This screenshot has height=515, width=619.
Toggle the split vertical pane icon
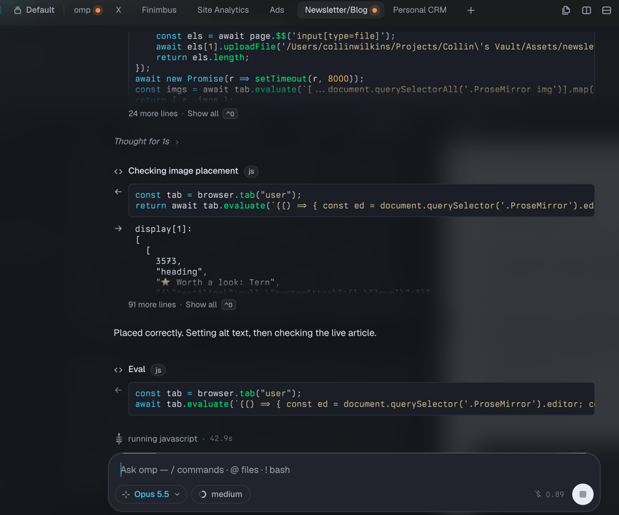click(x=586, y=10)
